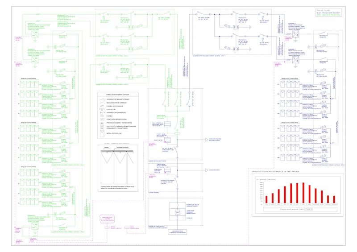The height and width of the screenshot is (252, 357).
Task: Select the Xarxa Elèctrica Companyia Distribuïdora box
Action: click(177, 232)
